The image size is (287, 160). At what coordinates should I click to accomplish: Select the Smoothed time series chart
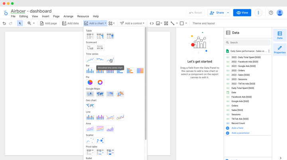point(110,59)
